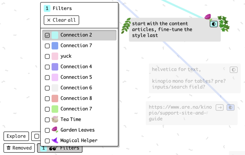The height and width of the screenshot is (155, 245).
Task: Click the blue Connection 7 color swatch
Action: [x=55, y=46]
